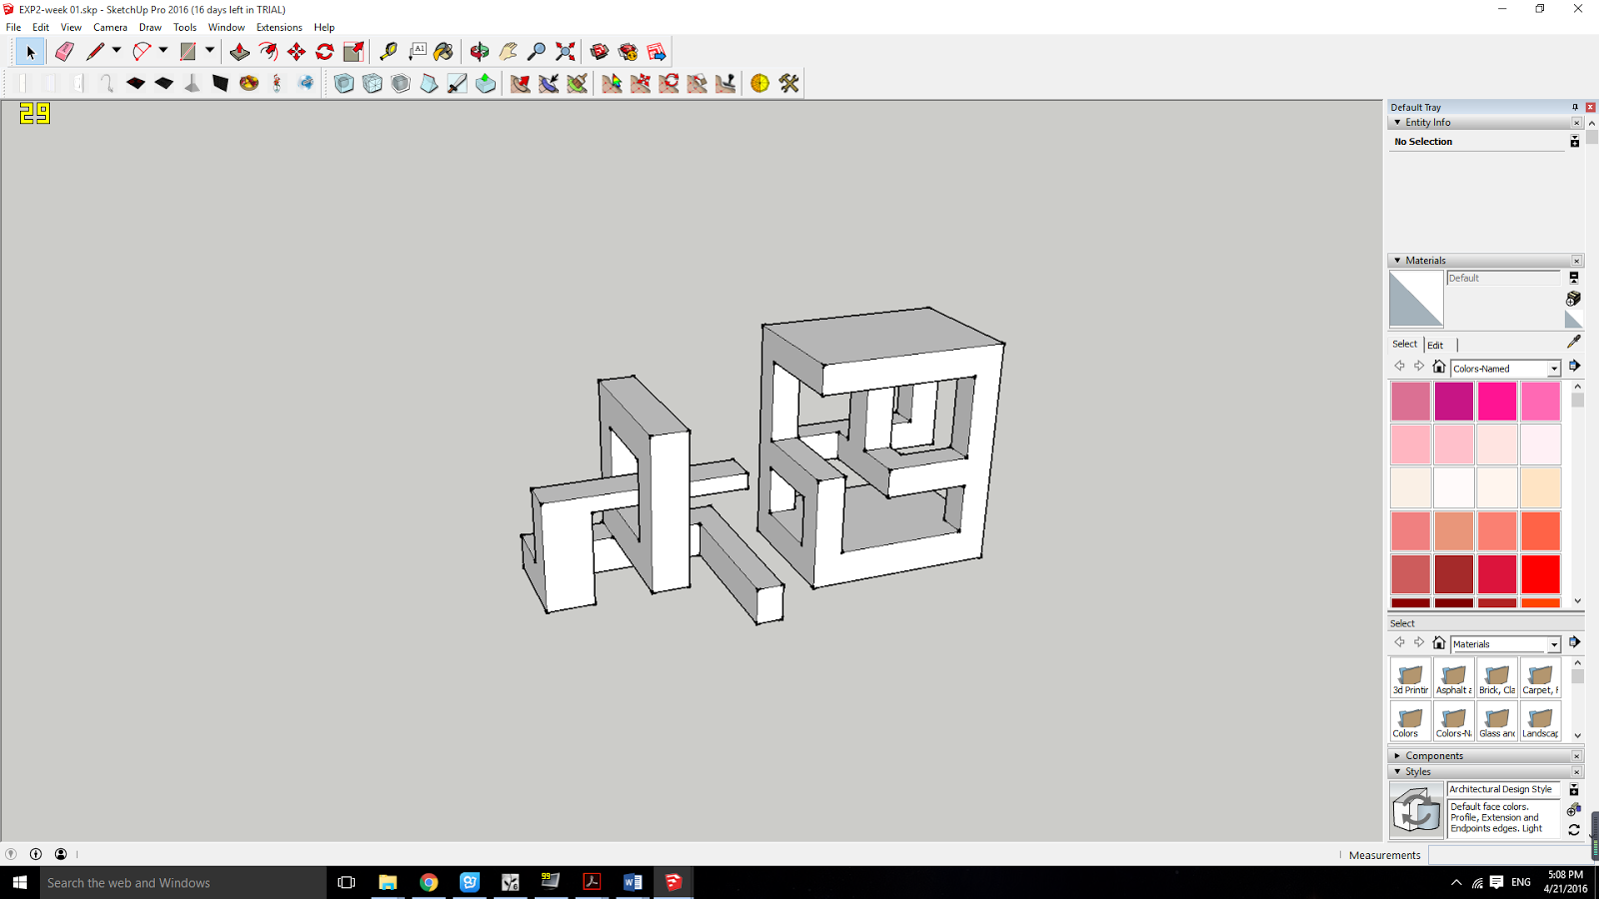Open the Extensions menu
This screenshot has width=1599, height=899.
point(279,28)
